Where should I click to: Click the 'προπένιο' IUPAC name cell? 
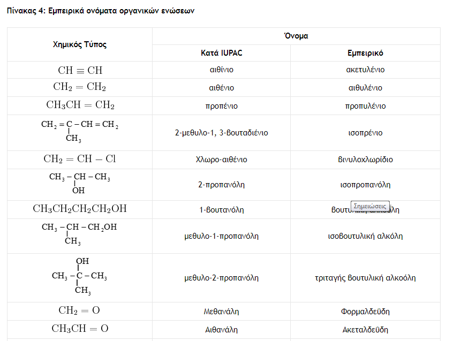click(x=221, y=106)
